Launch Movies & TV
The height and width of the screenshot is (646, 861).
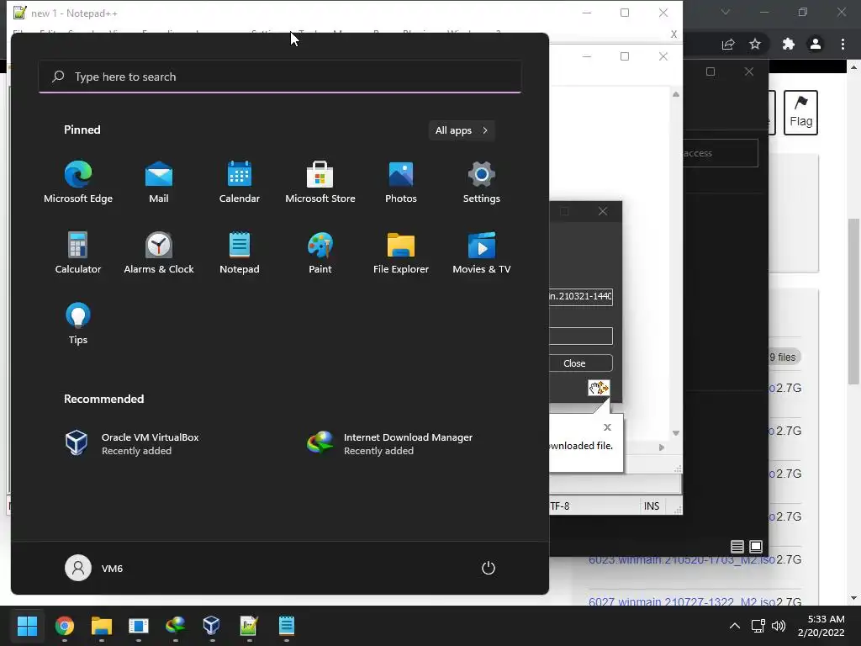tap(482, 252)
